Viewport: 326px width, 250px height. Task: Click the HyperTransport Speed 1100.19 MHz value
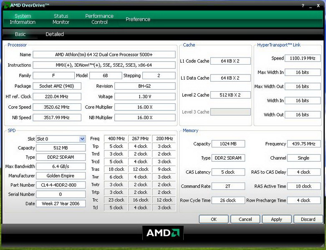click(303, 58)
